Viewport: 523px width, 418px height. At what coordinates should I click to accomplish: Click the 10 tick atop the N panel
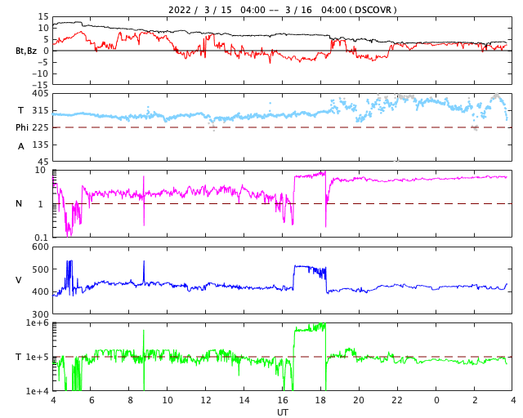tap(40, 170)
